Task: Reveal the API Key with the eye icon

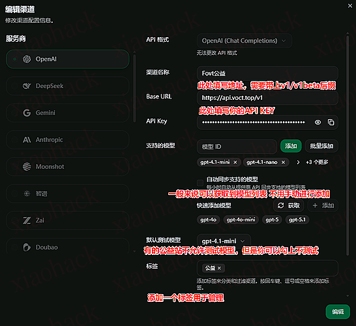Action: click(x=318, y=123)
